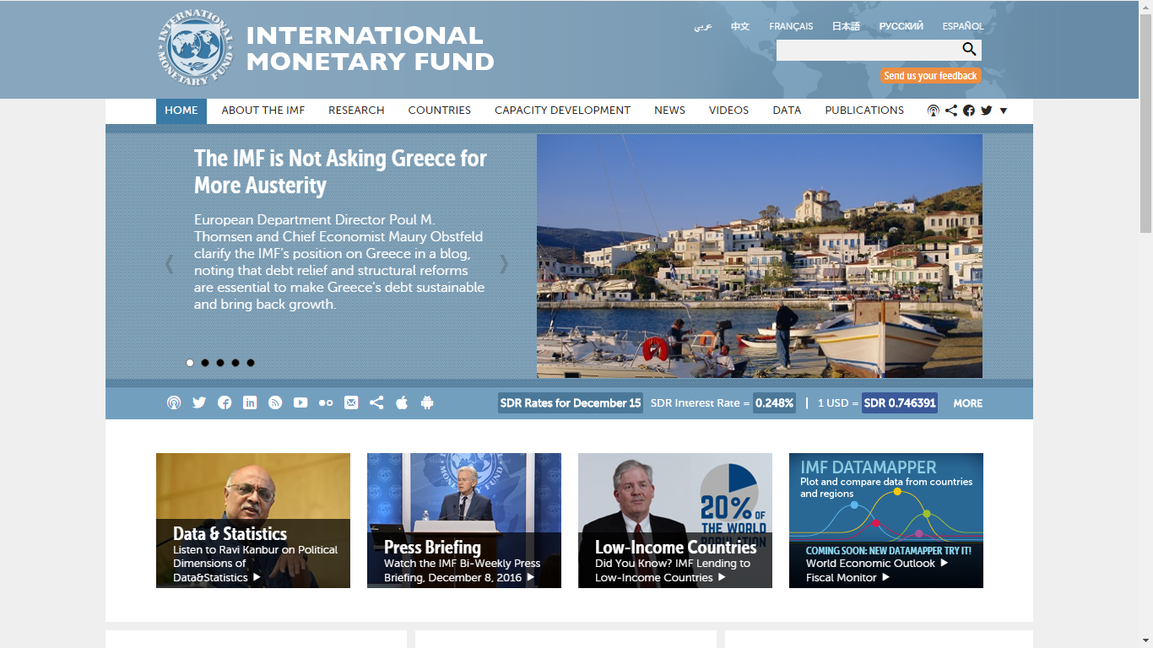
Task: Open Twitter from the navigation bar
Action: (x=987, y=111)
